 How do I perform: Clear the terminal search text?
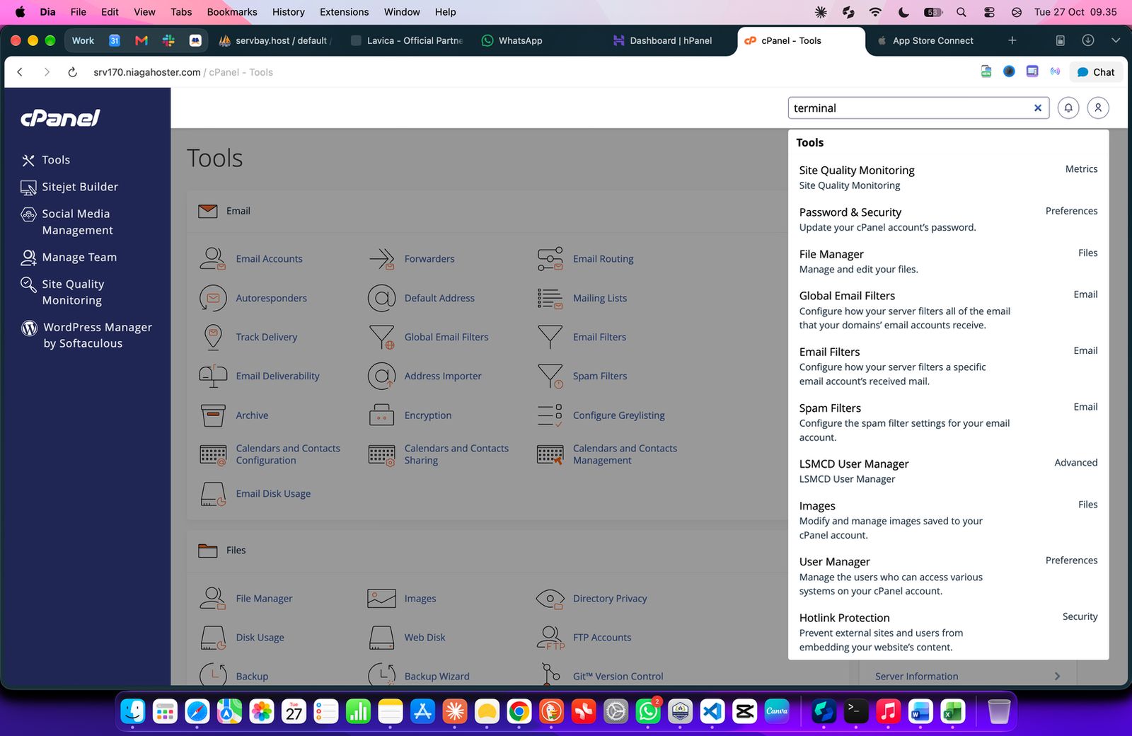[x=1038, y=108]
